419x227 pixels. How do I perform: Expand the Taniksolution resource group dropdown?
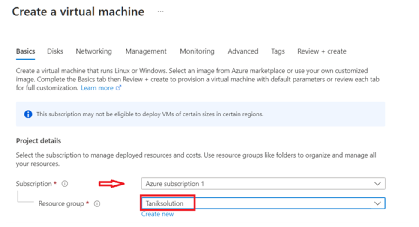pos(377,203)
